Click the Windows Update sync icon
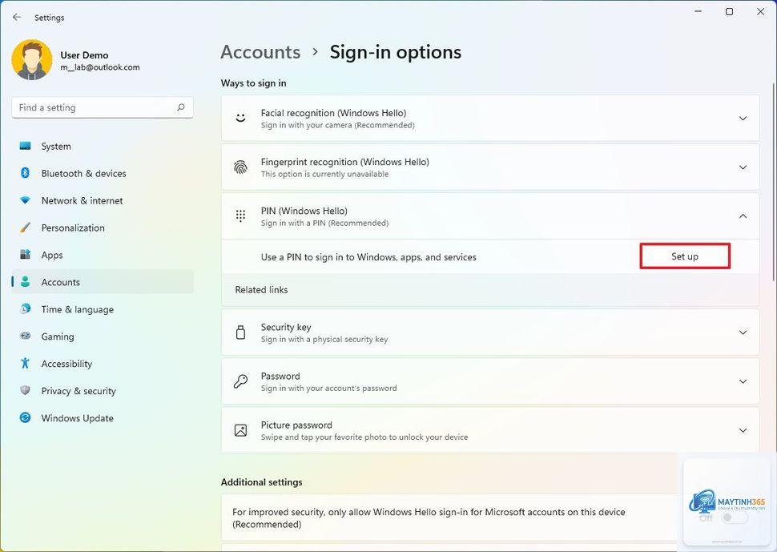The height and width of the screenshot is (552, 777). tap(25, 417)
